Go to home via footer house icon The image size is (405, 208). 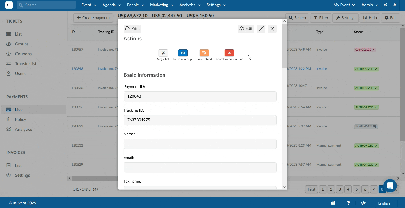click(333, 203)
